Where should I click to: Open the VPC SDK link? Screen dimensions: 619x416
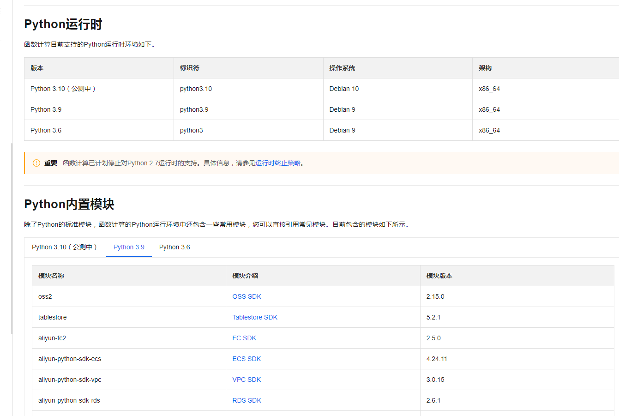[246, 380]
